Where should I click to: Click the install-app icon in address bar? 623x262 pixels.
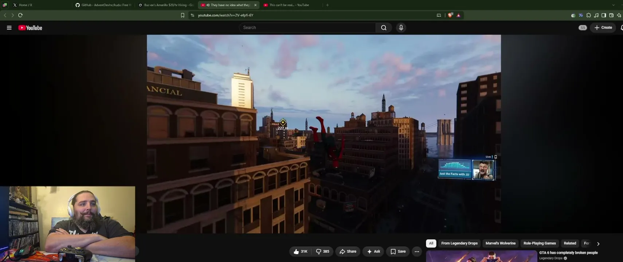tap(439, 15)
